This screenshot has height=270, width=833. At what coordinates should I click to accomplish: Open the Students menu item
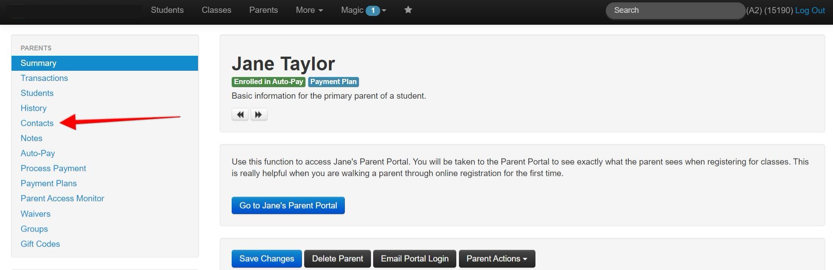point(167,10)
